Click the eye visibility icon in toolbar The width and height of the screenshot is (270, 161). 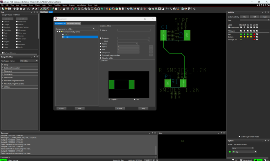tap(128, 9)
